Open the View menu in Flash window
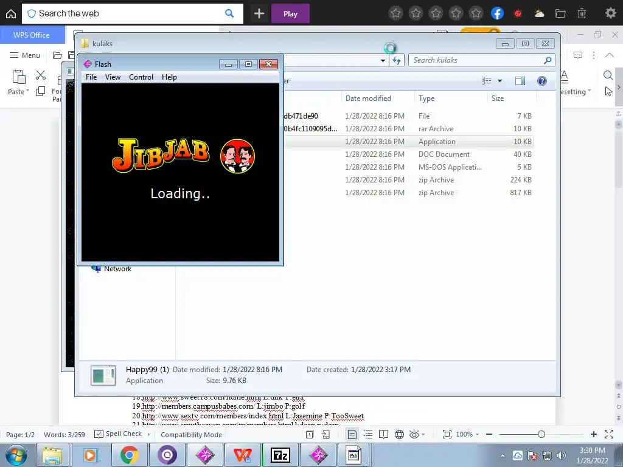623x467 pixels. (113, 77)
